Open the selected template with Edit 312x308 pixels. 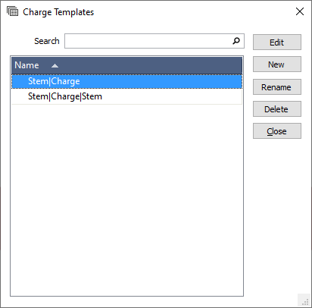(277, 42)
